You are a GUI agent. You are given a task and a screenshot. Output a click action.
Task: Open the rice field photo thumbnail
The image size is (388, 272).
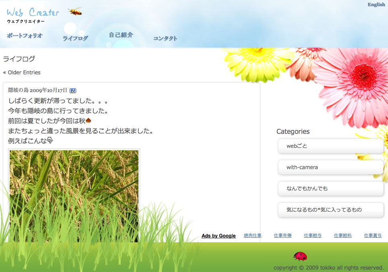[74, 196]
